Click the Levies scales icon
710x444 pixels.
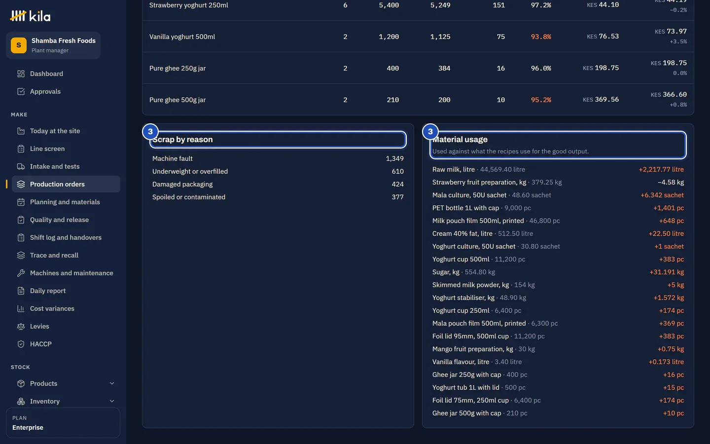coord(21,326)
